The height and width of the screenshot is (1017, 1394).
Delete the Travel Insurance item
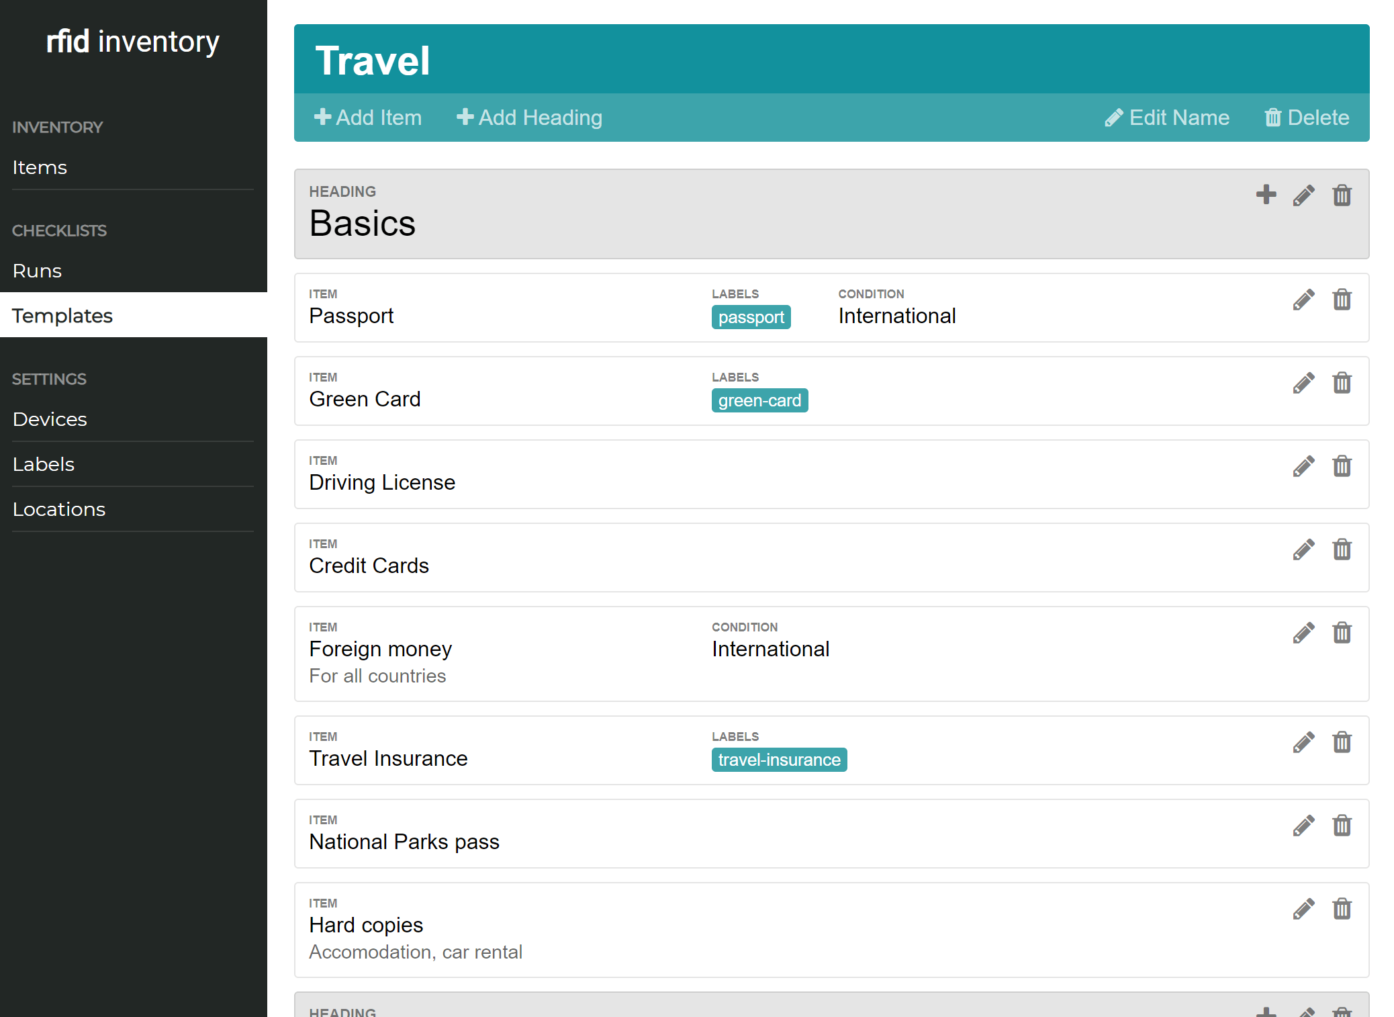pos(1342,742)
